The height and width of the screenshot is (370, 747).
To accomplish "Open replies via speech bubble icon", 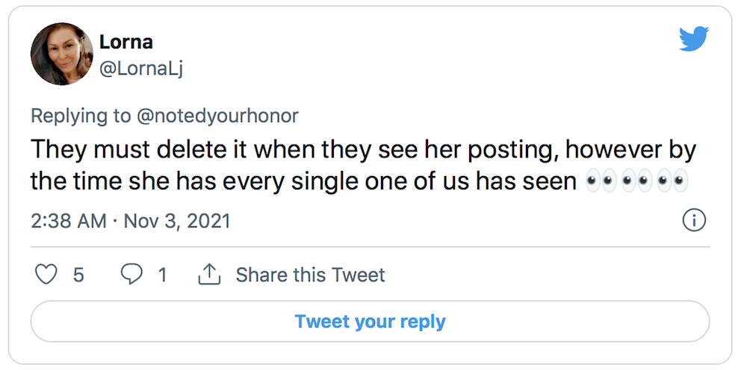I will pos(131,275).
